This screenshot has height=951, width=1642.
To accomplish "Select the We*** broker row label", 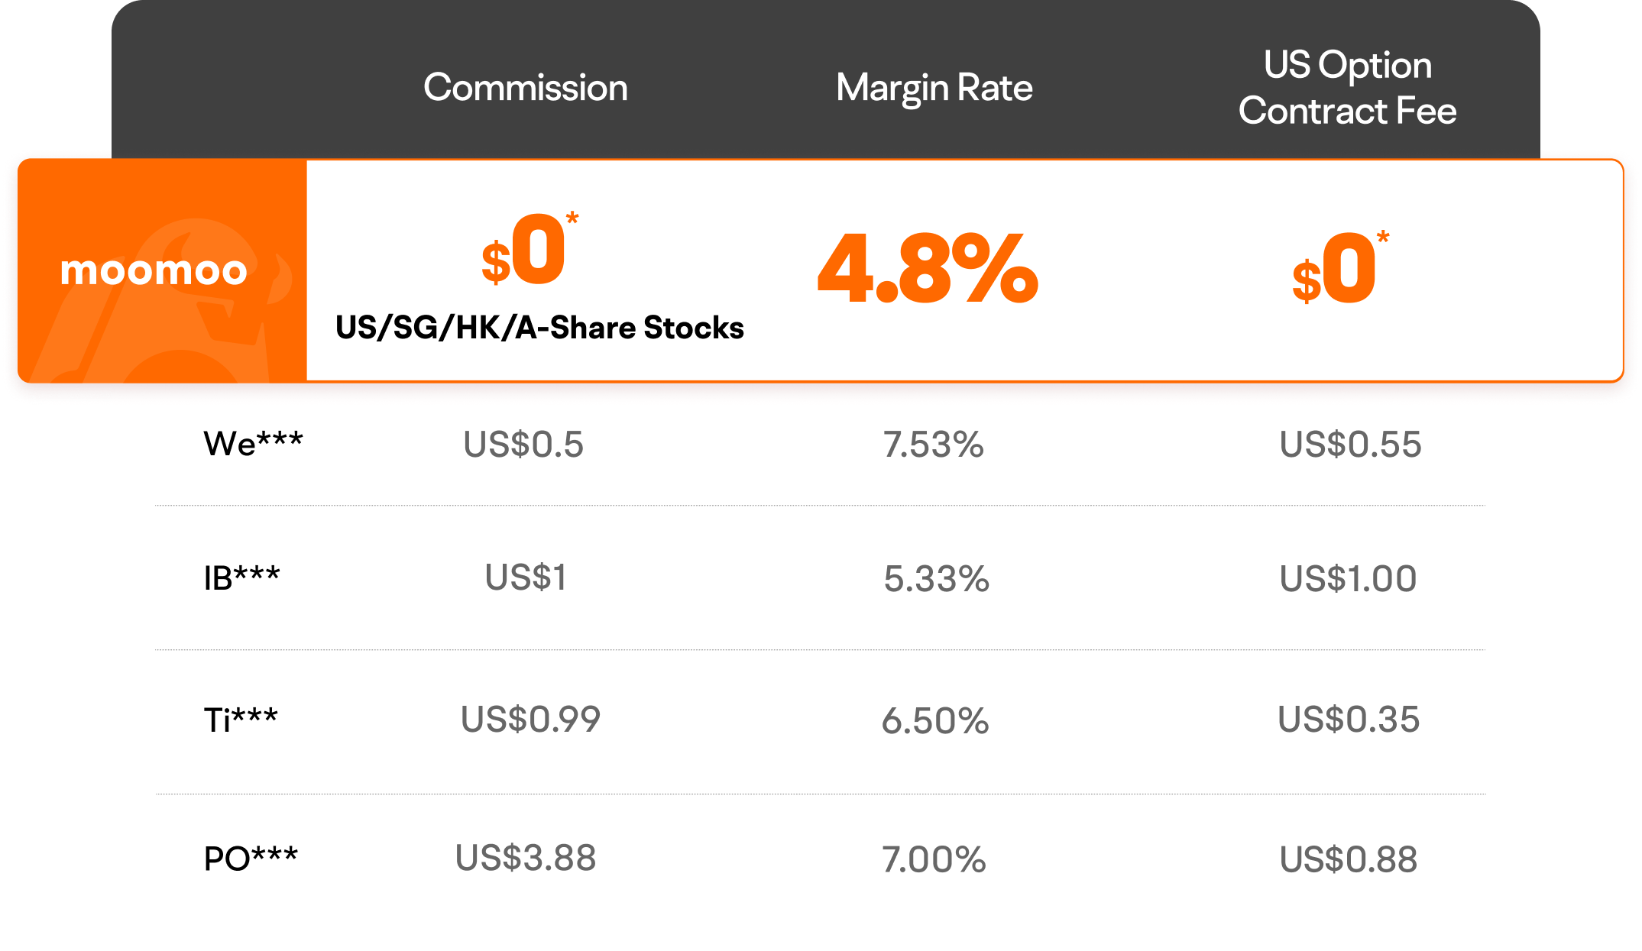I will tap(253, 444).
